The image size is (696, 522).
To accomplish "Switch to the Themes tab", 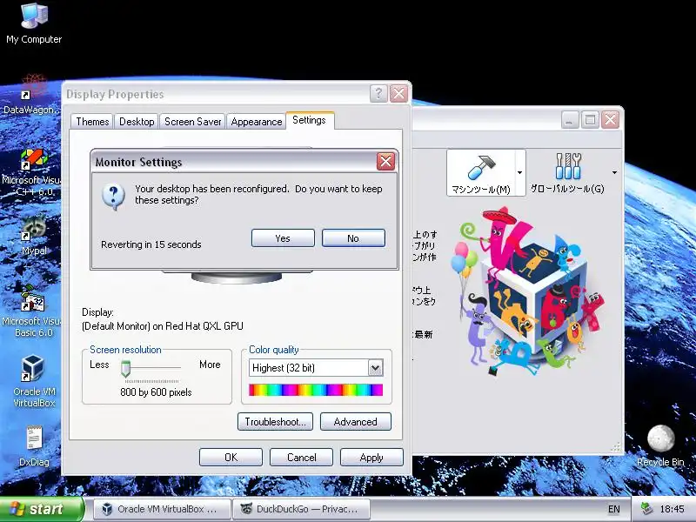I will click(92, 122).
